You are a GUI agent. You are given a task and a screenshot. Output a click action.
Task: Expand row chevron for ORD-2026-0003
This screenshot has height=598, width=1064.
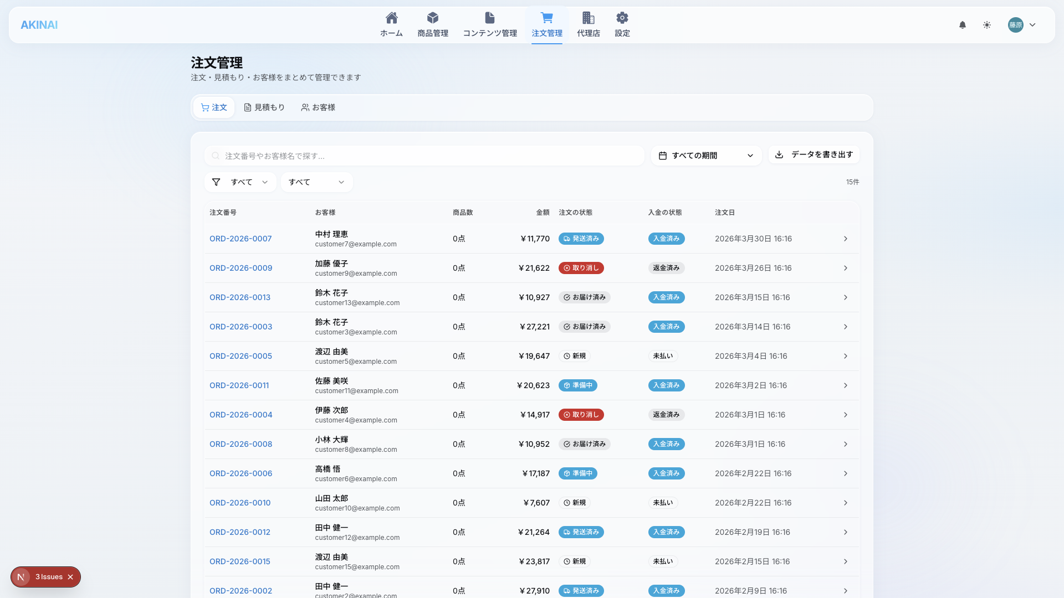click(x=846, y=327)
